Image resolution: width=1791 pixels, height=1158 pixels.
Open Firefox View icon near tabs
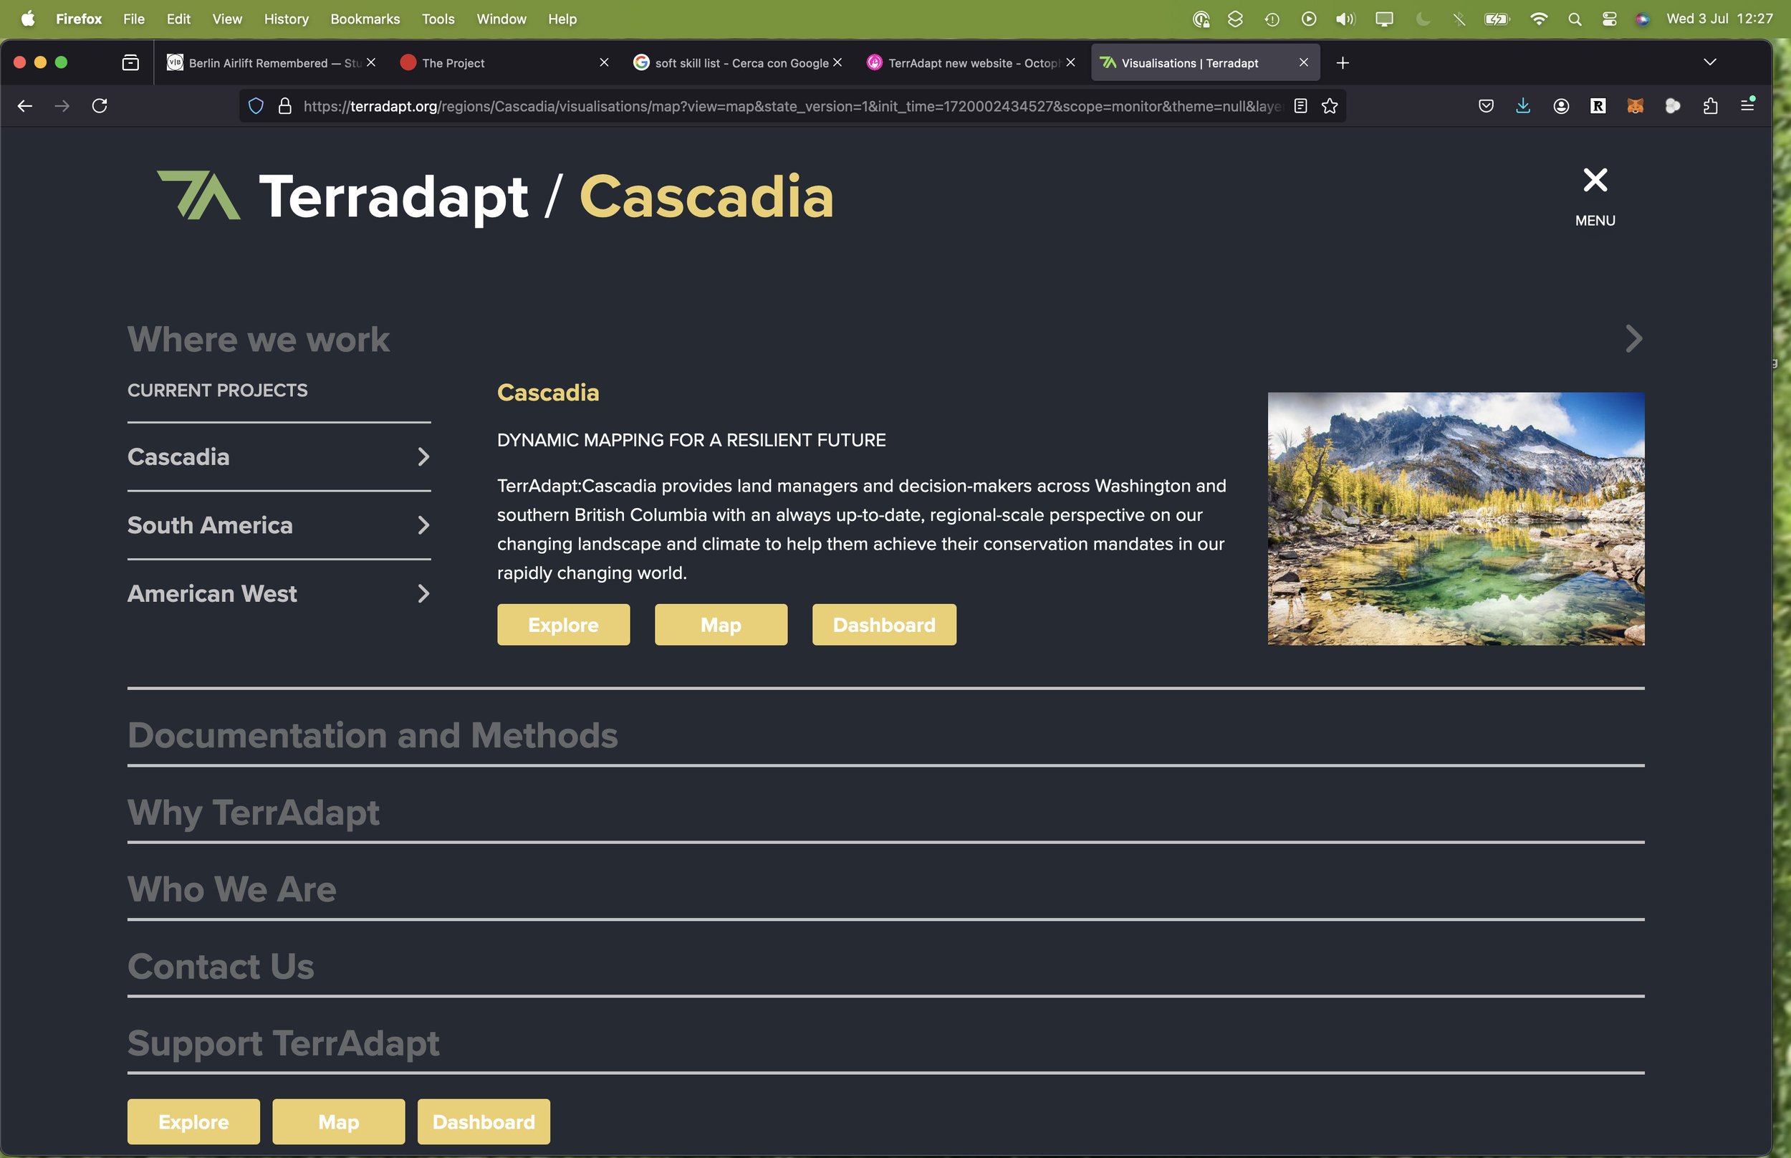tap(130, 63)
